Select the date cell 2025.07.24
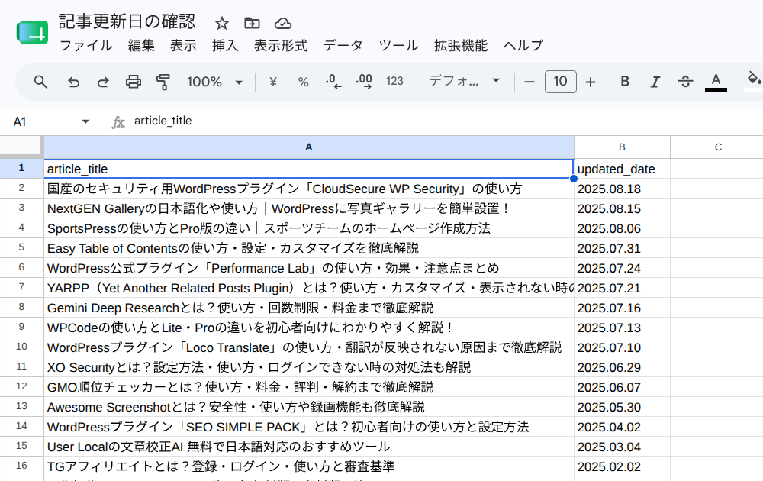The image size is (763, 481). (622, 268)
